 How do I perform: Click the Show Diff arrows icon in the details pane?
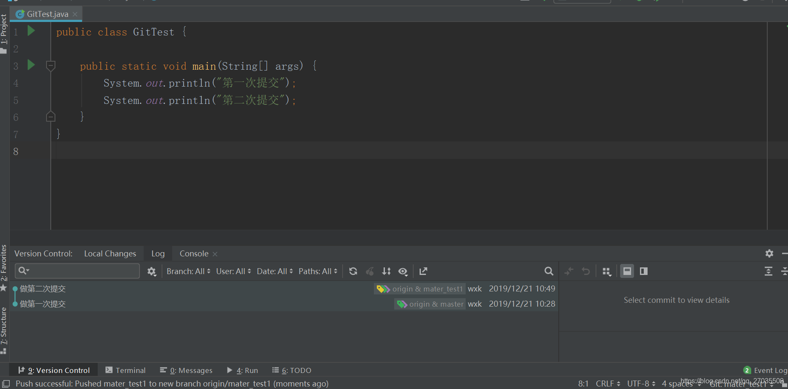click(x=569, y=271)
